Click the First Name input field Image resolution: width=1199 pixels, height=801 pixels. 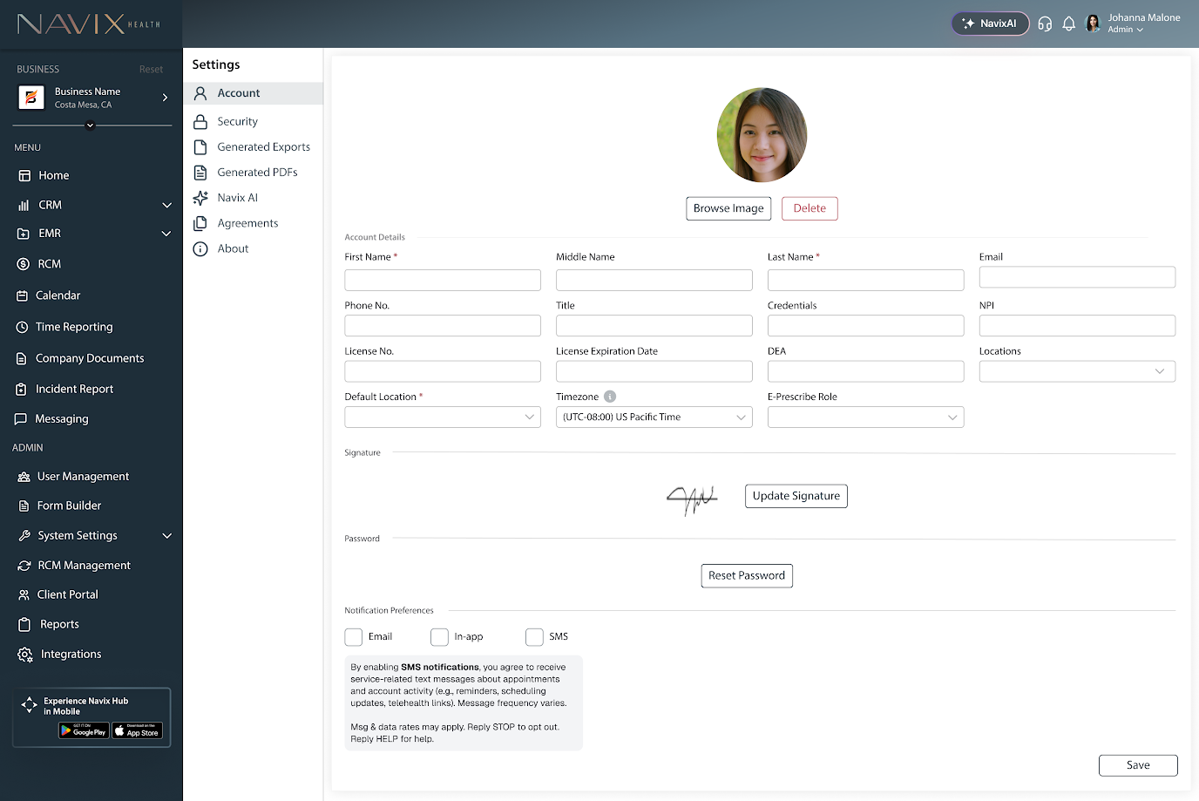click(x=442, y=280)
